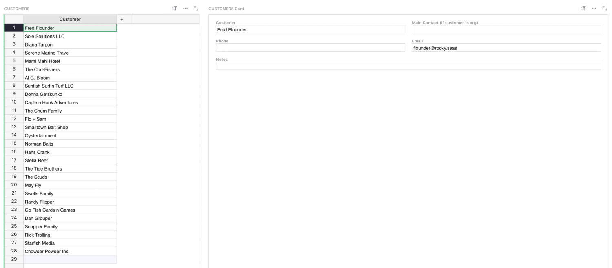Select row number 5 header
Screen dimensions: 612x268
[x=14, y=61]
